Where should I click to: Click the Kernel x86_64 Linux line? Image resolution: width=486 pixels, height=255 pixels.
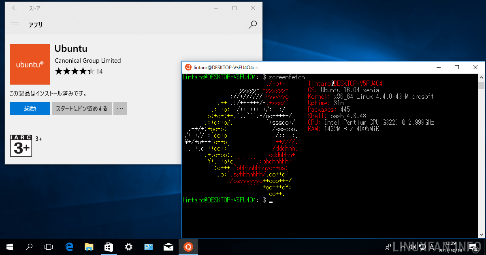[371, 96]
